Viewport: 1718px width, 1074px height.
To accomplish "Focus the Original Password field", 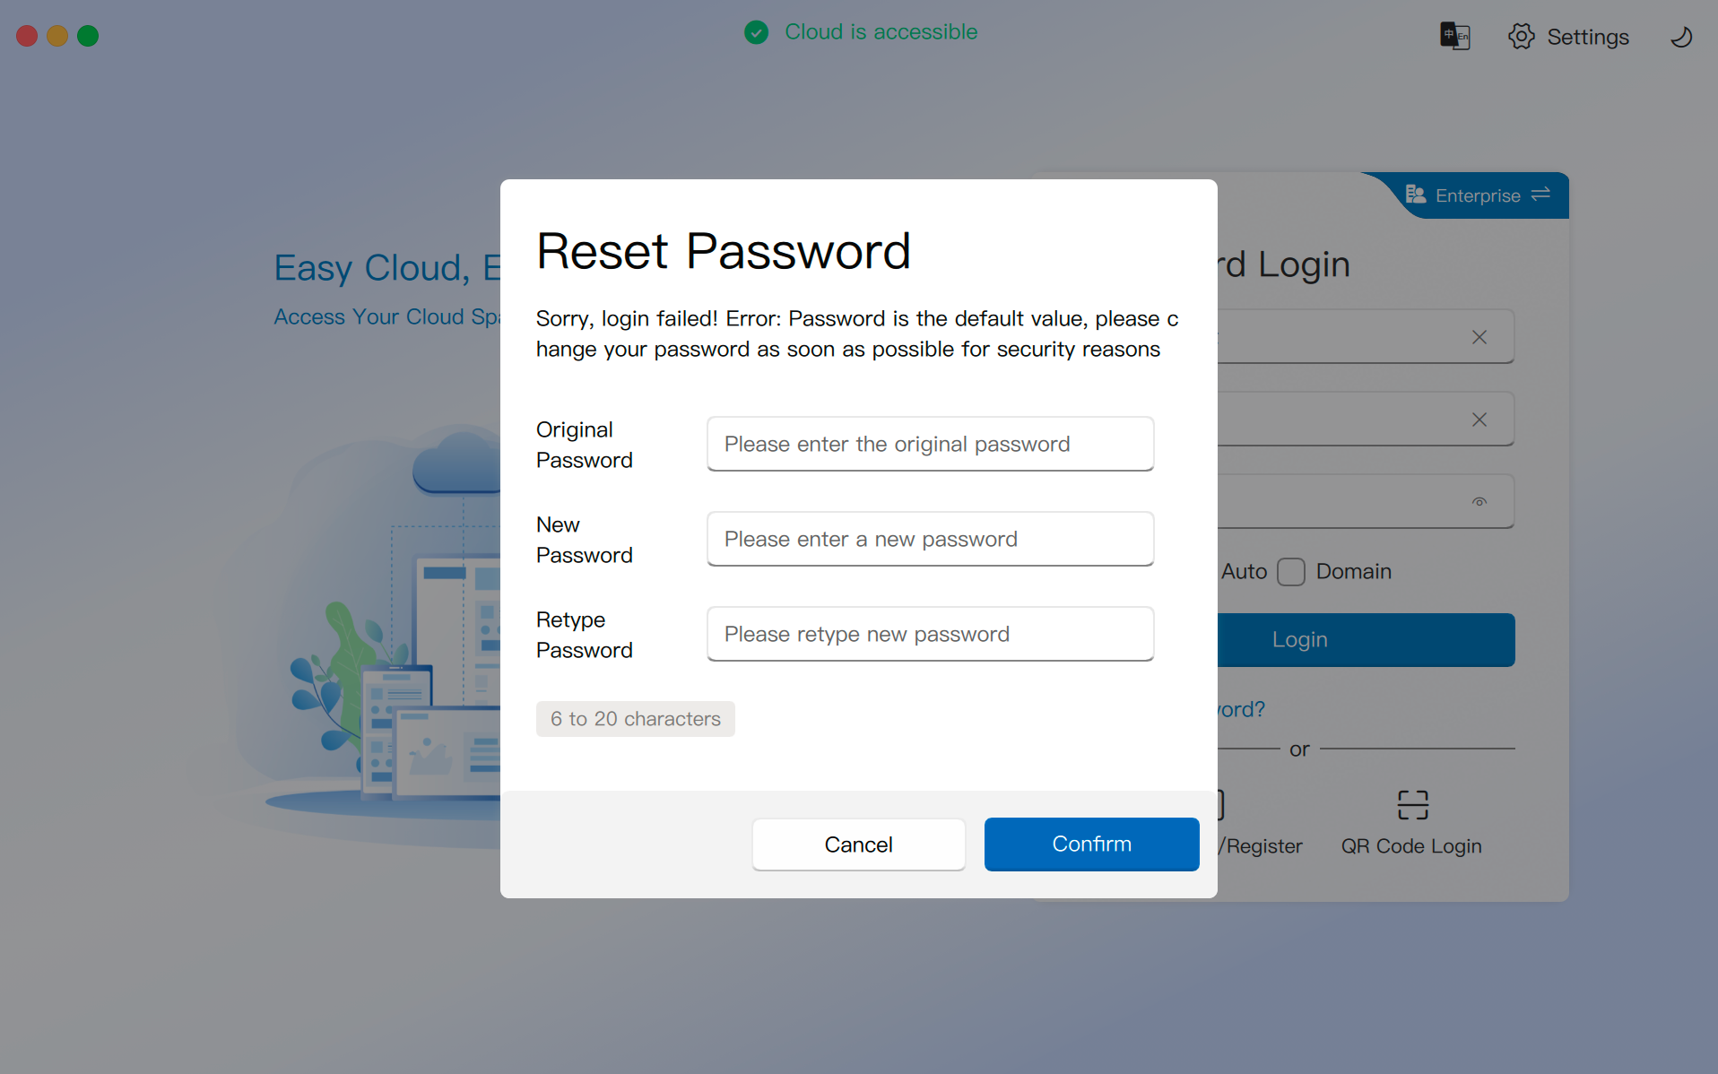I will pos(930,444).
